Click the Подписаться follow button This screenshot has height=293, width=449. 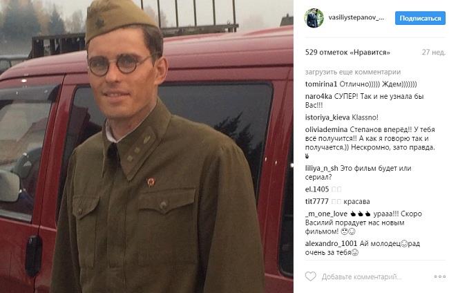point(420,19)
